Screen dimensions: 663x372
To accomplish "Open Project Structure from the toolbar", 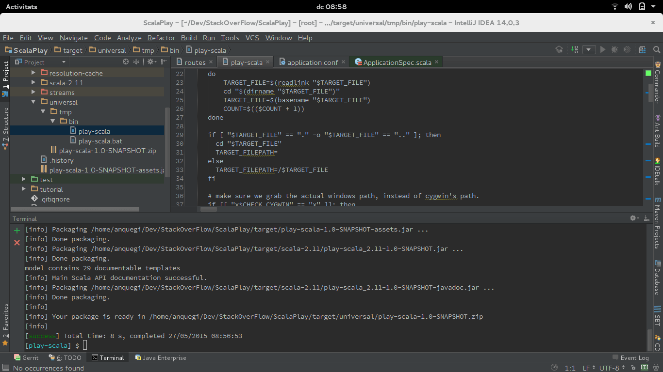I will point(642,49).
